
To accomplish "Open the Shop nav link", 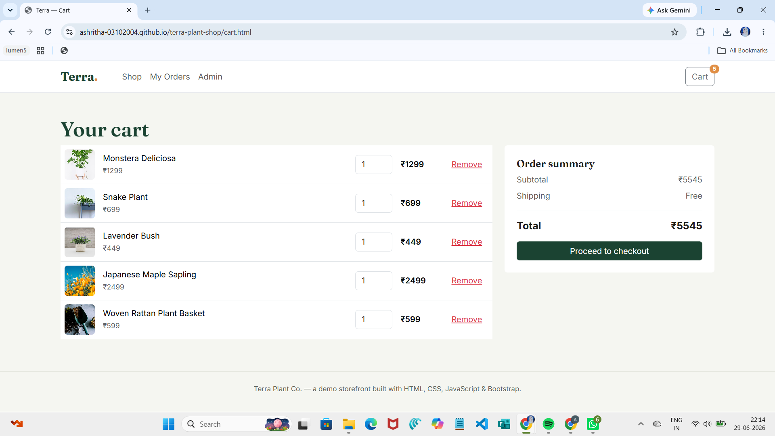I will pos(132,77).
